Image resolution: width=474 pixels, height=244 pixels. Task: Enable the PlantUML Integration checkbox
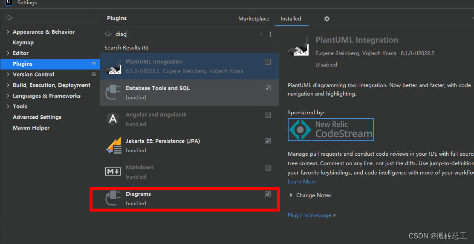(x=268, y=62)
